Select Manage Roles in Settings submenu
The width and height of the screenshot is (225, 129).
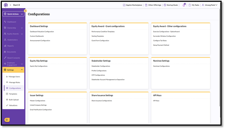tap(15, 83)
